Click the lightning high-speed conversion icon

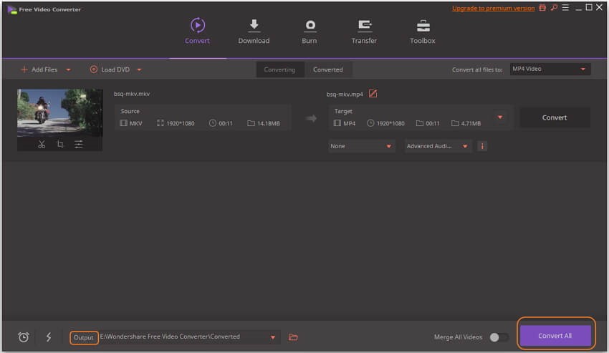click(49, 337)
